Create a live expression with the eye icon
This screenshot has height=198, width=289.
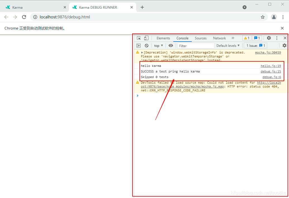click(171, 46)
